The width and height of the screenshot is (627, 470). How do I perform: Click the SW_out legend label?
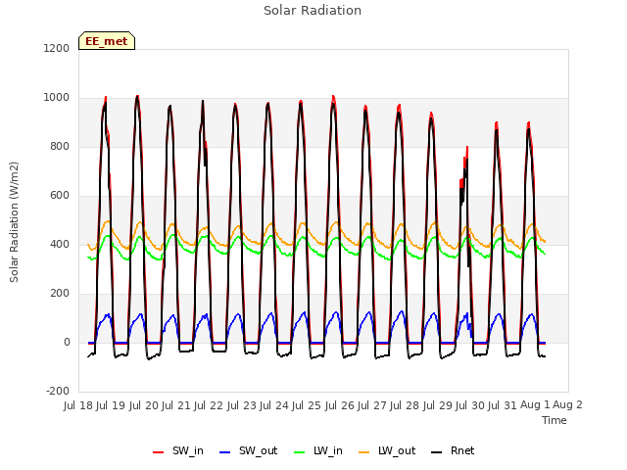pos(258,450)
